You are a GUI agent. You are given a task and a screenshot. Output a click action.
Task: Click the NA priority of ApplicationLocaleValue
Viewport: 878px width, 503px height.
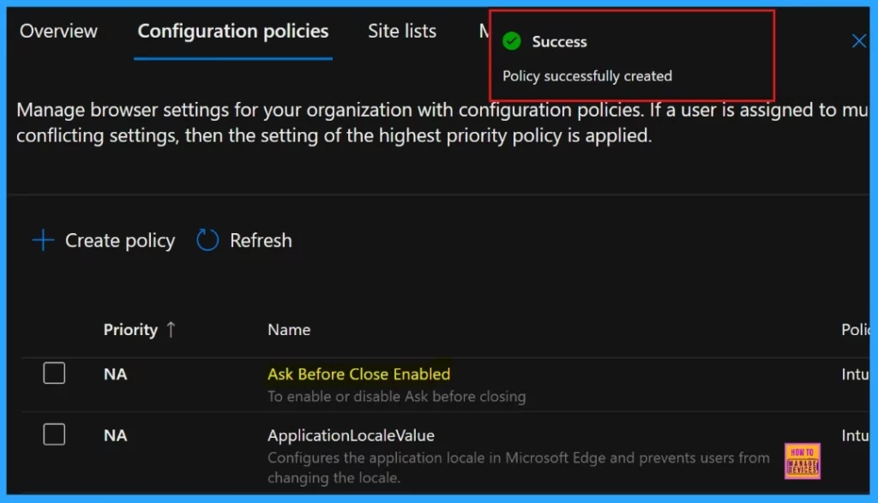(x=116, y=435)
